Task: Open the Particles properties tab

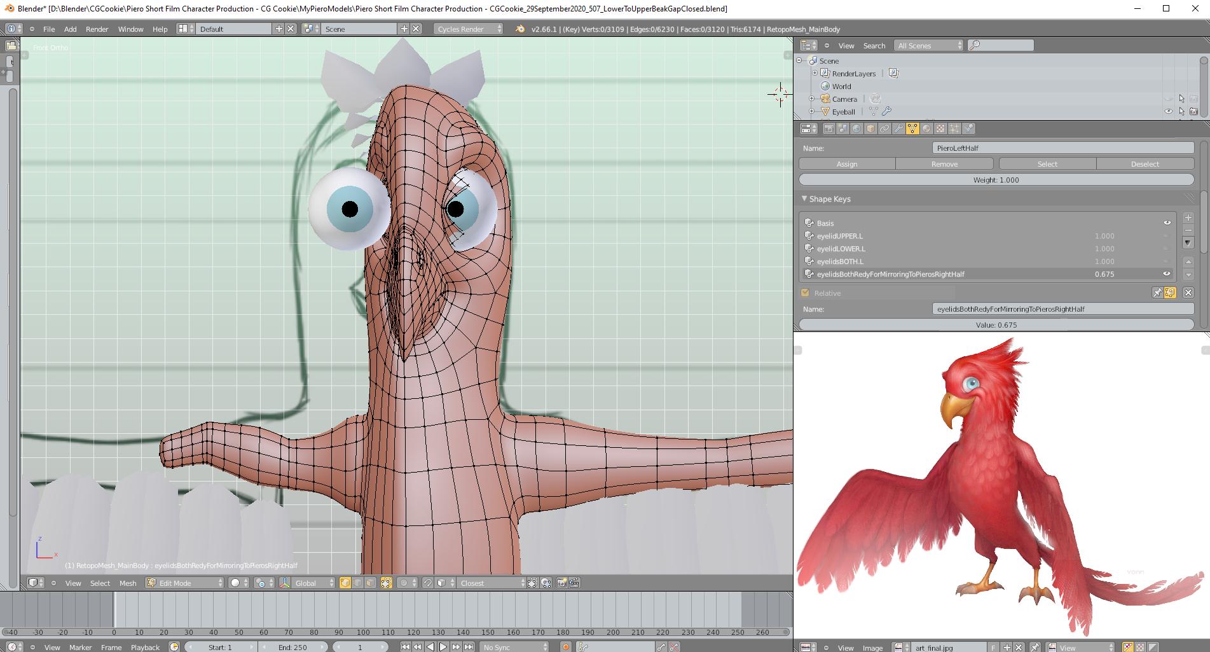Action: tap(954, 128)
